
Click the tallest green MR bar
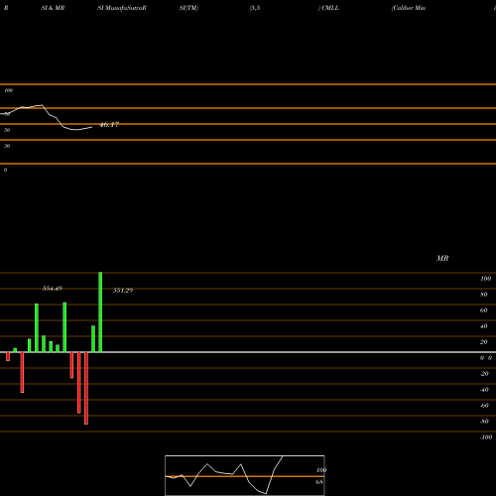pyautogui.click(x=100, y=312)
